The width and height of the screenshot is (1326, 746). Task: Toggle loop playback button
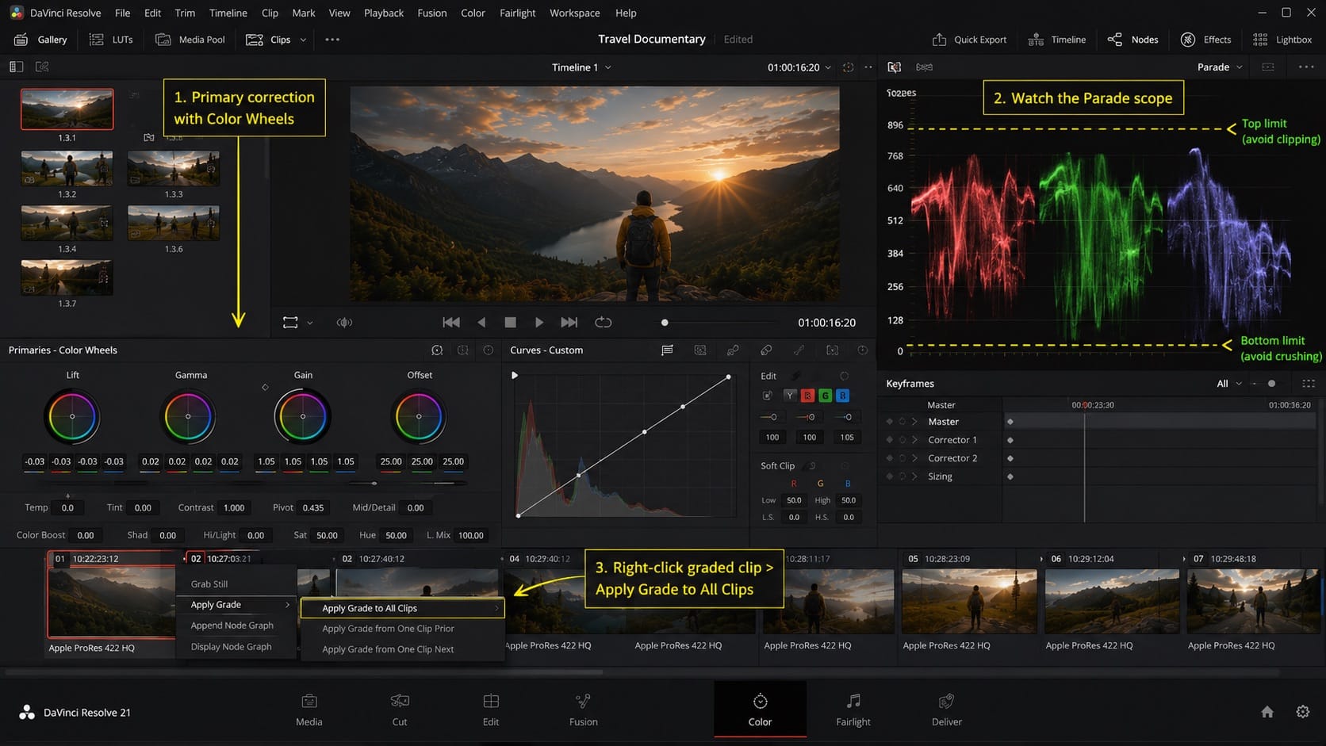(604, 322)
